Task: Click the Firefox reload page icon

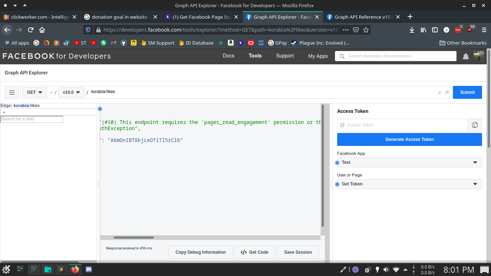Action: (x=31, y=30)
